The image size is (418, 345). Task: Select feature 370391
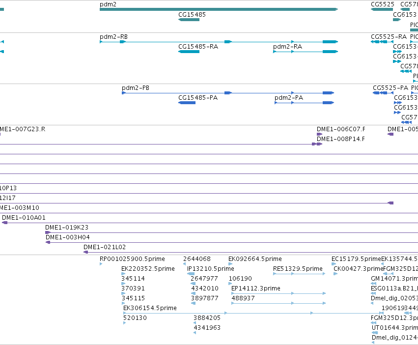pos(133,288)
